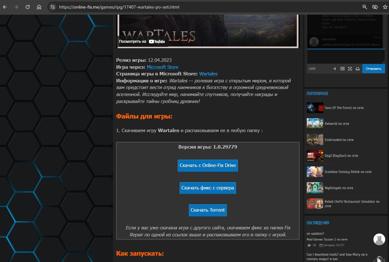Go to the browser home page
This screenshot has width=389, height=262.
click(39, 7)
